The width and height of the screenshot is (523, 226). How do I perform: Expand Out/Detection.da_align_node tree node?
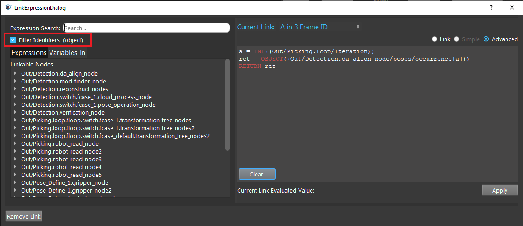(15, 73)
